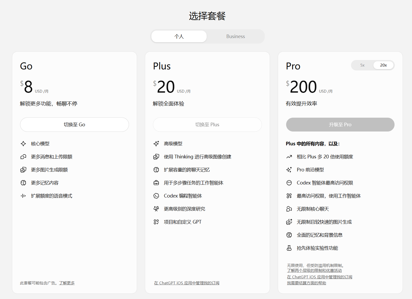The height and width of the screenshot is (299, 412).
Task: Click the image icon beside 无限制且较快速的图片生成
Action: click(x=289, y=222)
